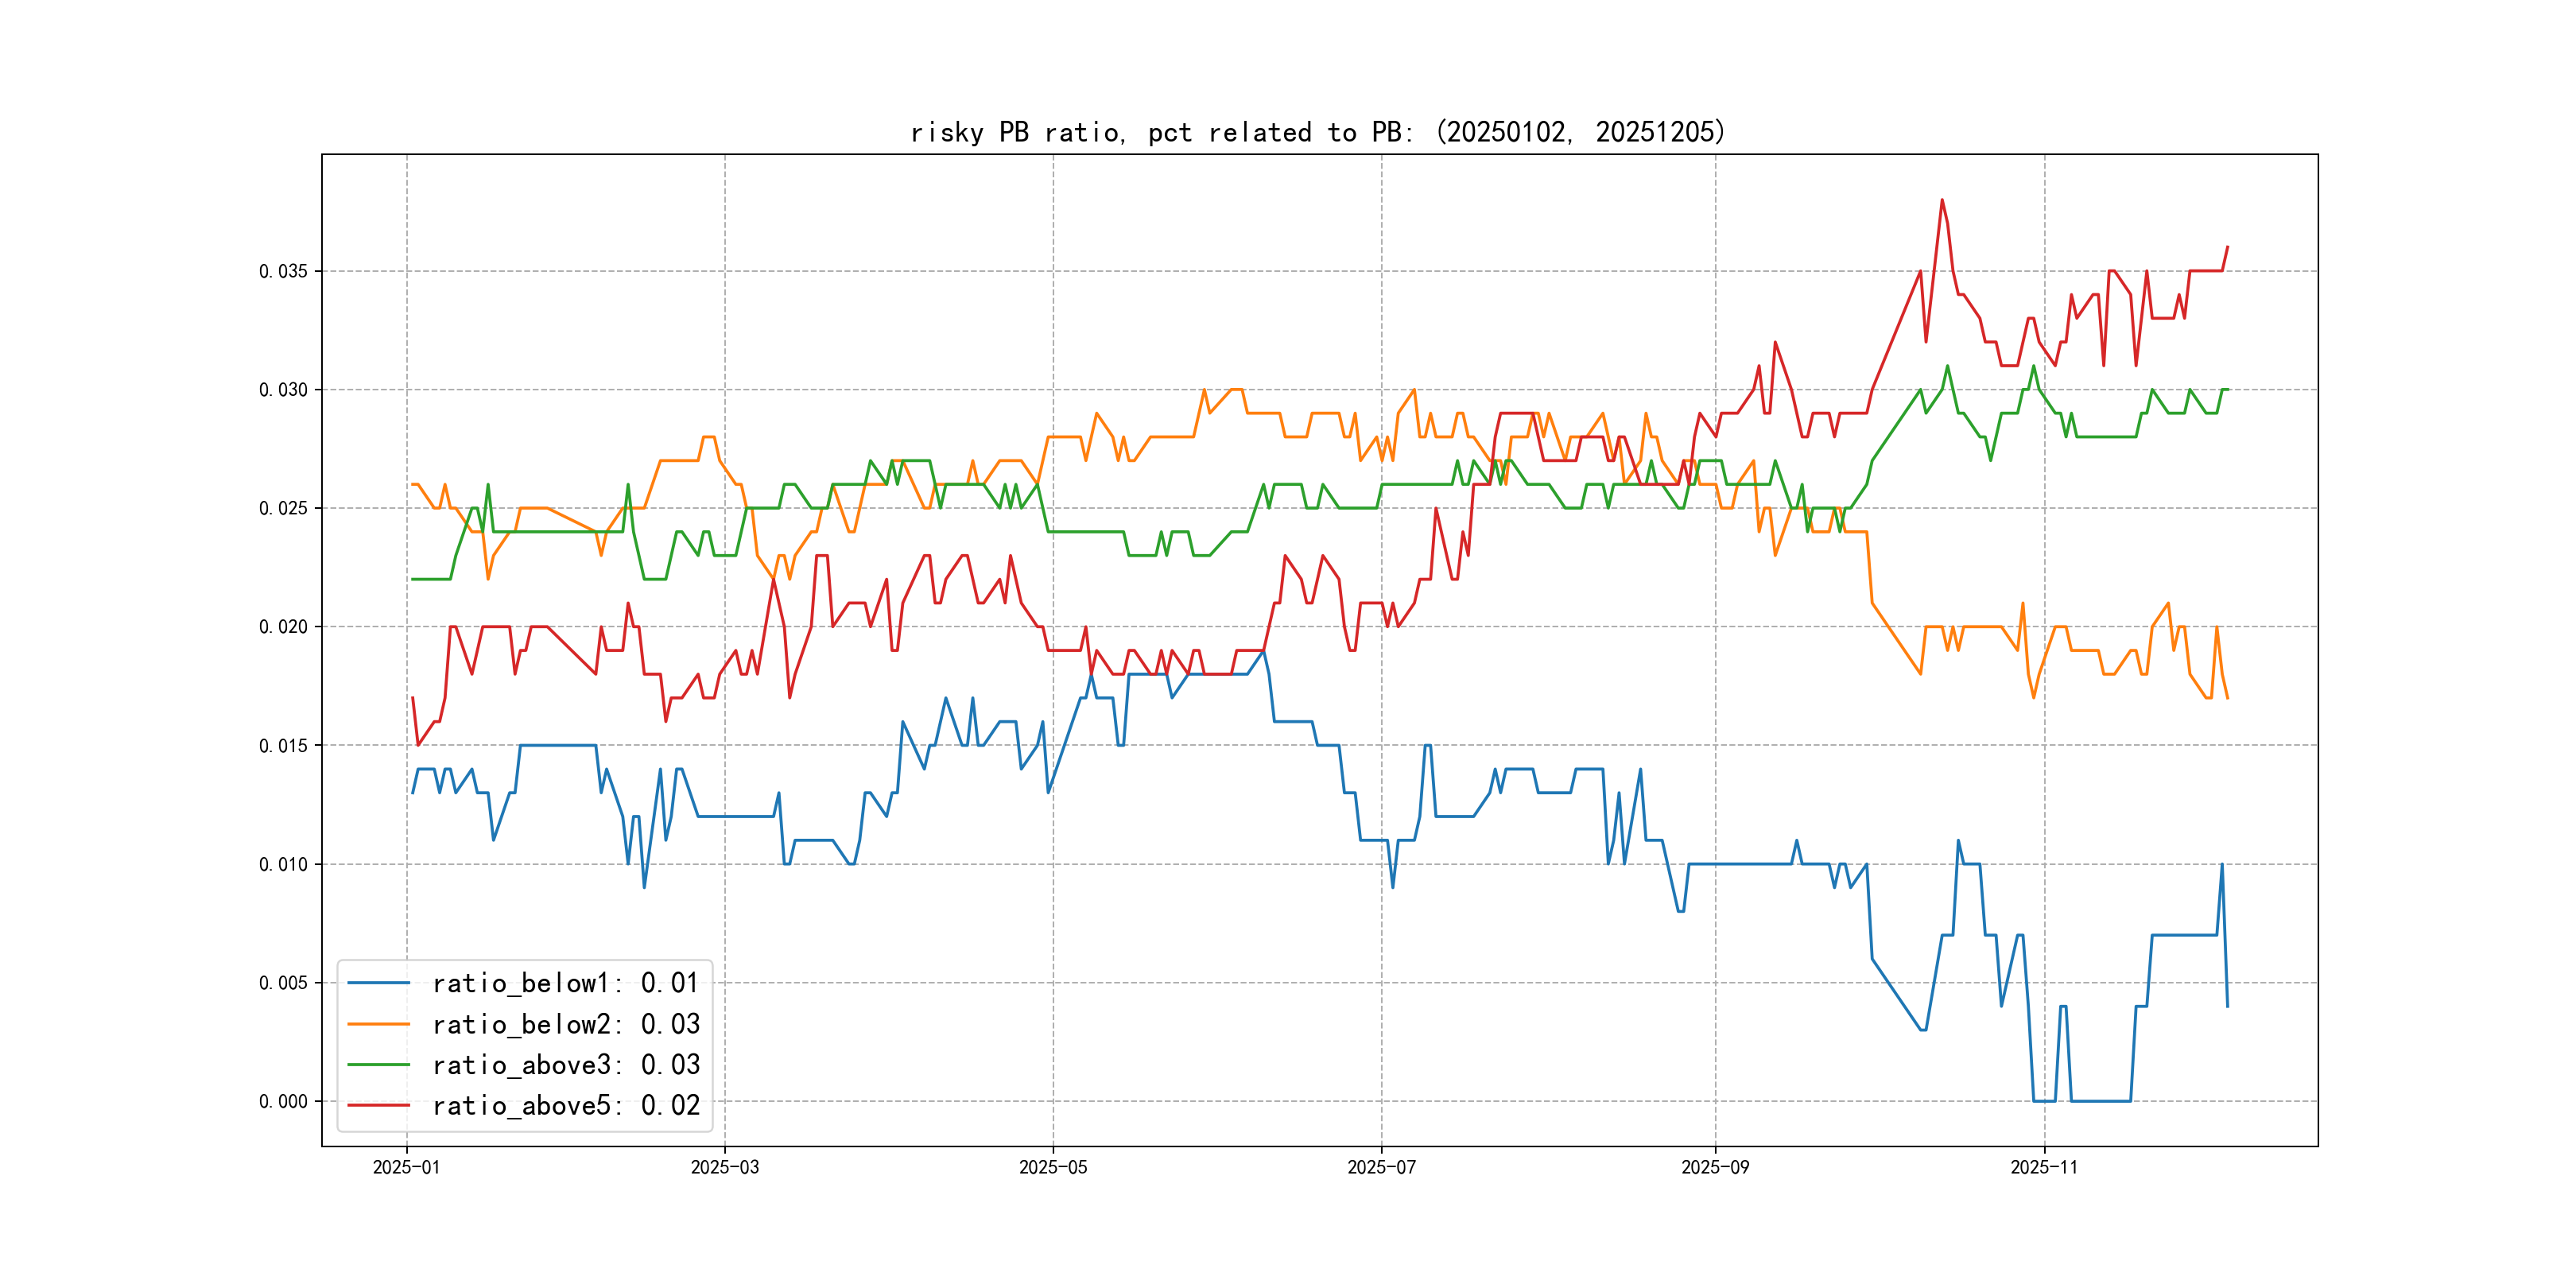The image size is (2576, 1288).
Task: Click the green ratio_above3 legend line
Action: (x=378, y=1065)
